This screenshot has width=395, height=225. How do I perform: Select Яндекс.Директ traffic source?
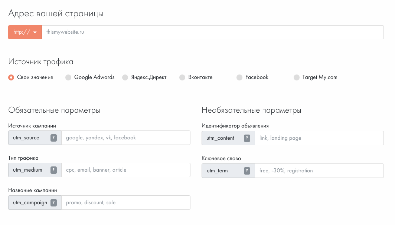click(125, 77)
